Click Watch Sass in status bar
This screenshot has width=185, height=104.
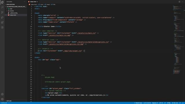[138, 103]
